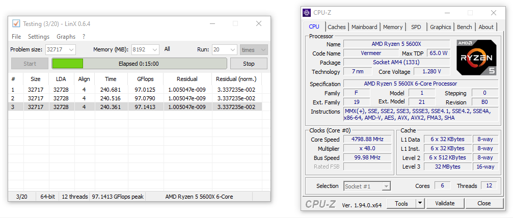Click the CPU-Z app icon in title bar
513x218 pixels.
[x=307, y=13]
